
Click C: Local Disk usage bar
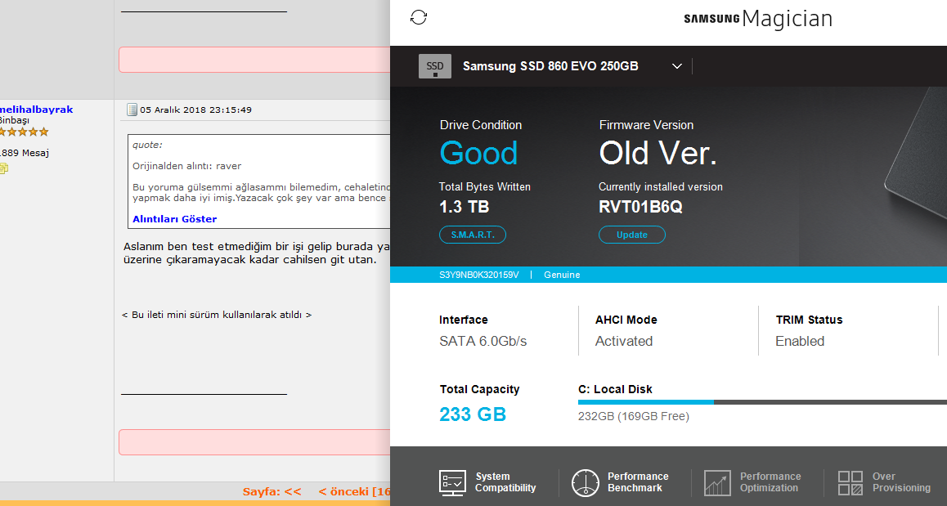(x=762, y=402)
